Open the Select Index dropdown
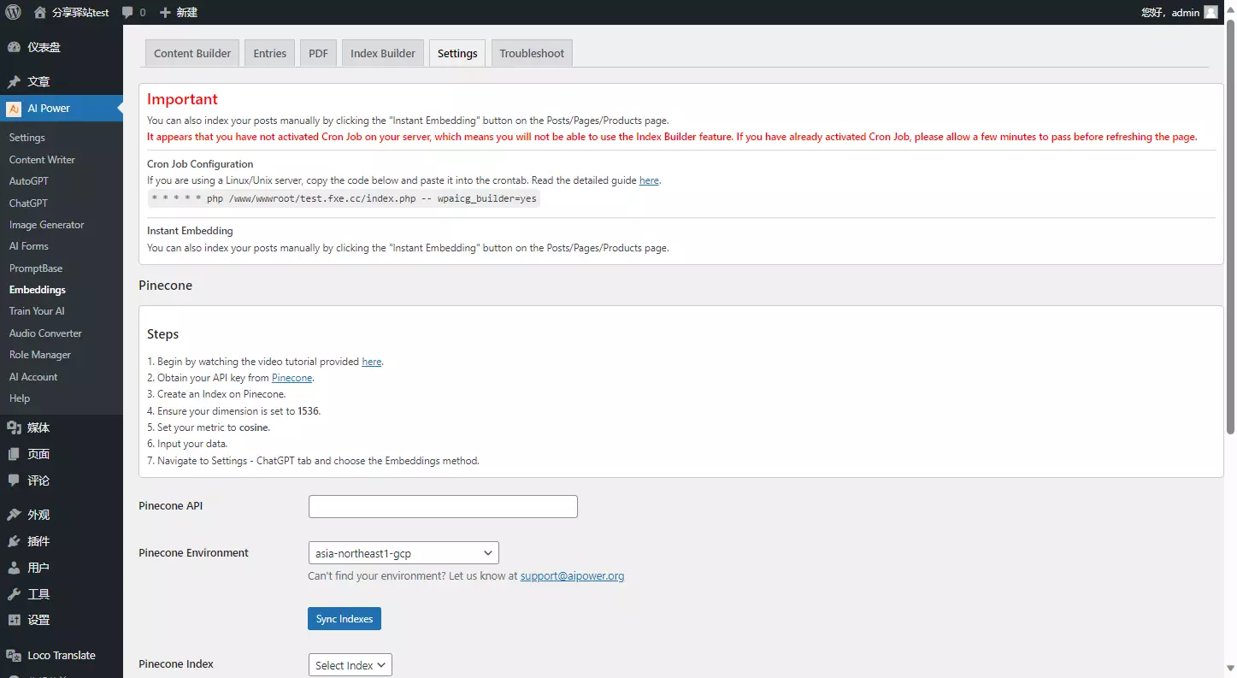 [350, 665]
